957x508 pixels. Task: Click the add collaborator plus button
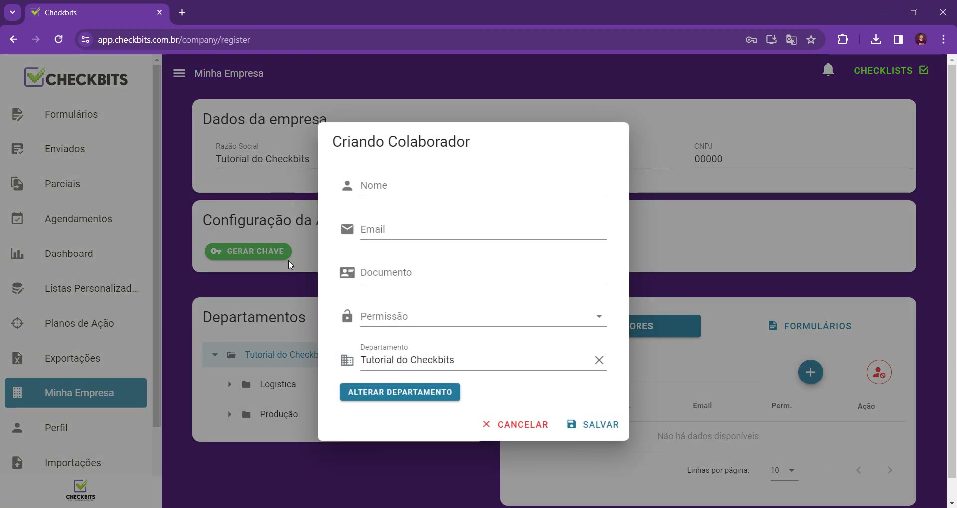pos(810,372)
